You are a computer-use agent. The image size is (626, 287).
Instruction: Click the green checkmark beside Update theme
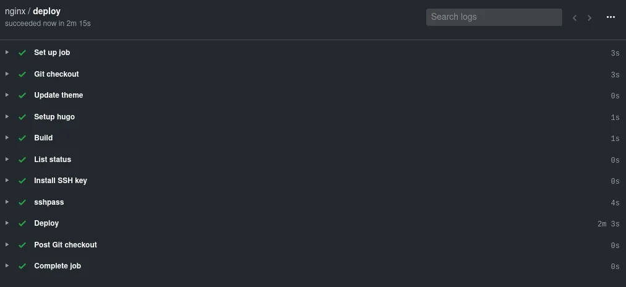22,95
